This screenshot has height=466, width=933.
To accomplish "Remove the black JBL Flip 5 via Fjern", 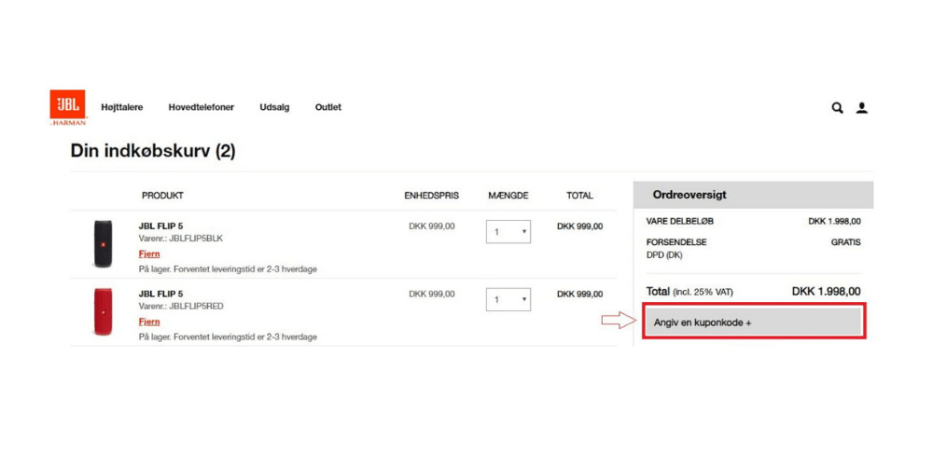I will pyautogui.click(x=149, y=254).
